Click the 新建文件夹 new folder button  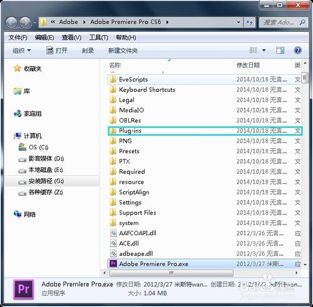pyautogui.click(x=123, y=51)
